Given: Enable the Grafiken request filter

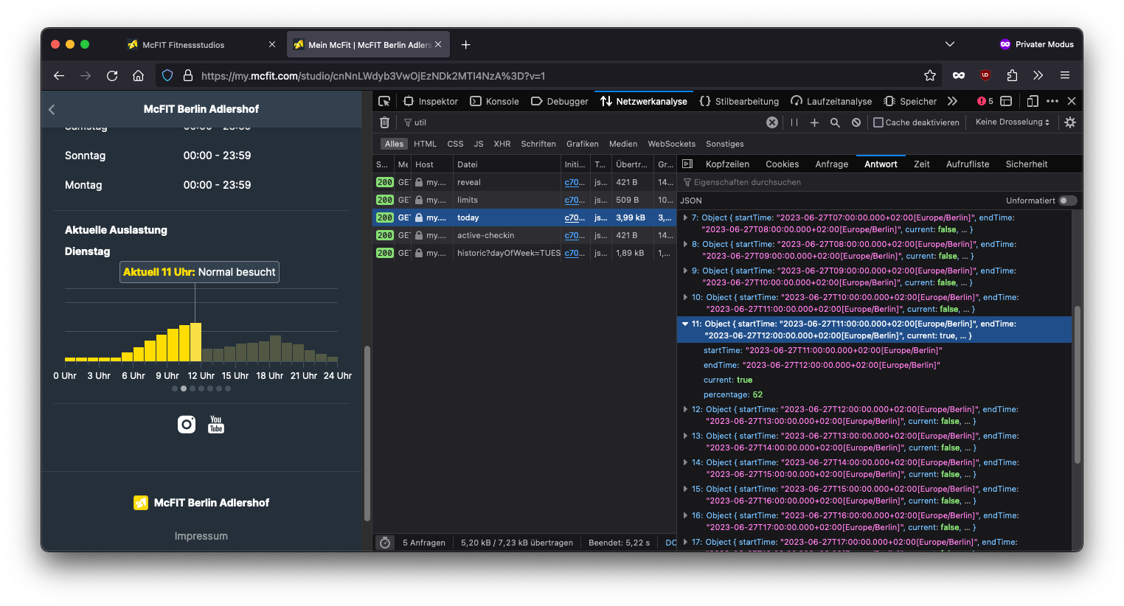Looking at the screenshot, I should (x=583, y=144).
